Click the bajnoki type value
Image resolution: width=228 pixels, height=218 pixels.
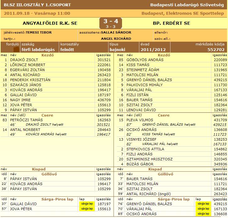pyautogui.click(x=117, y=50)
